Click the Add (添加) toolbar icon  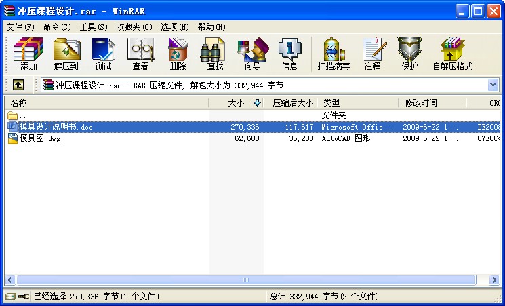pyautogui.click(x=28, y=54)
